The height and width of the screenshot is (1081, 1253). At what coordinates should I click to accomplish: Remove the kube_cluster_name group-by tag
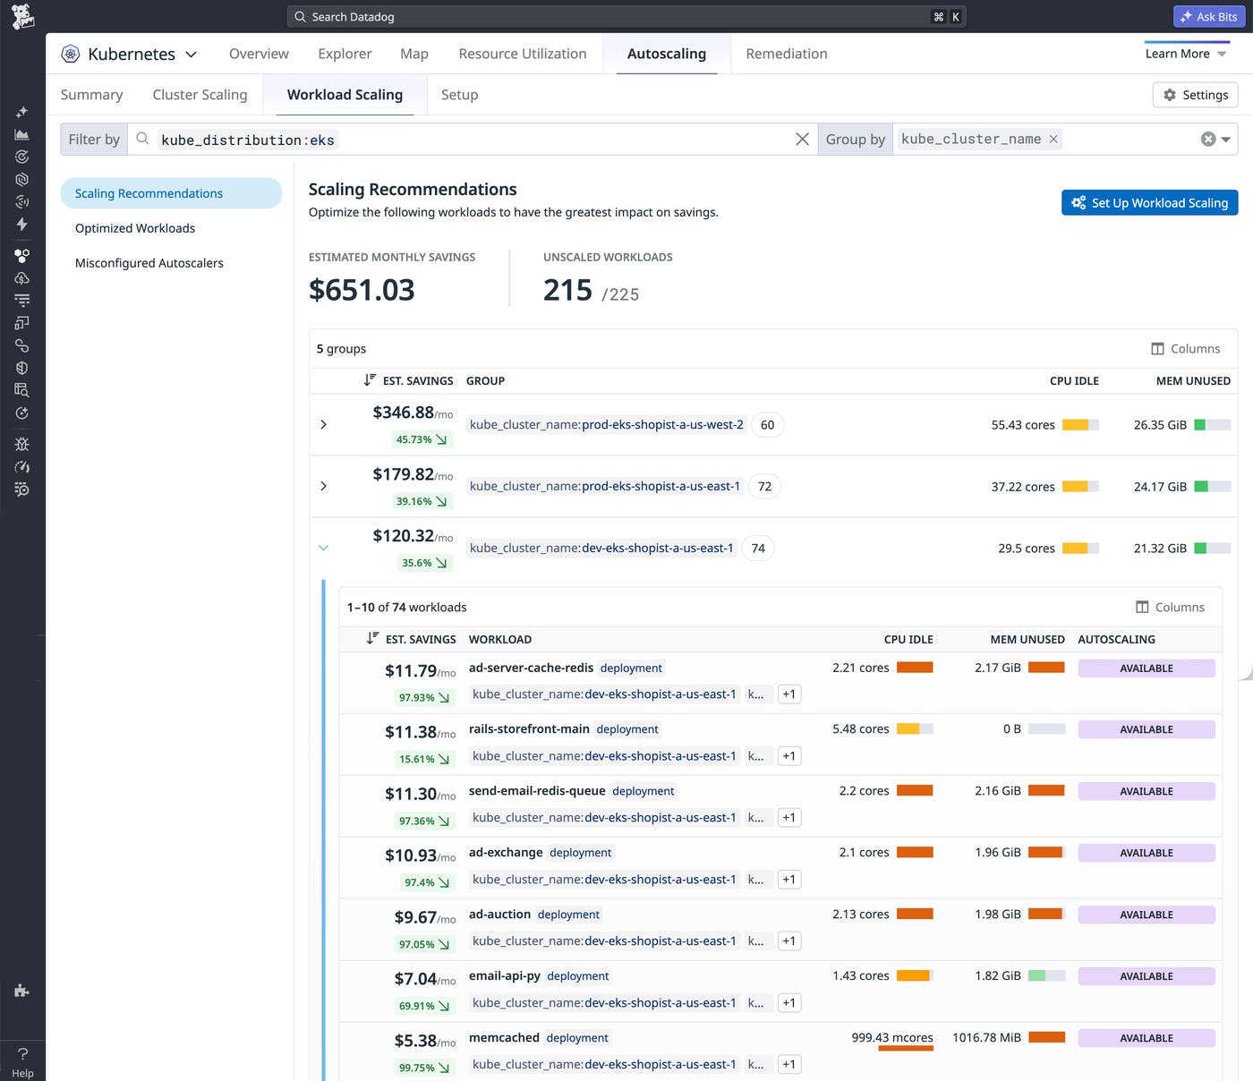click(1053, 139)
